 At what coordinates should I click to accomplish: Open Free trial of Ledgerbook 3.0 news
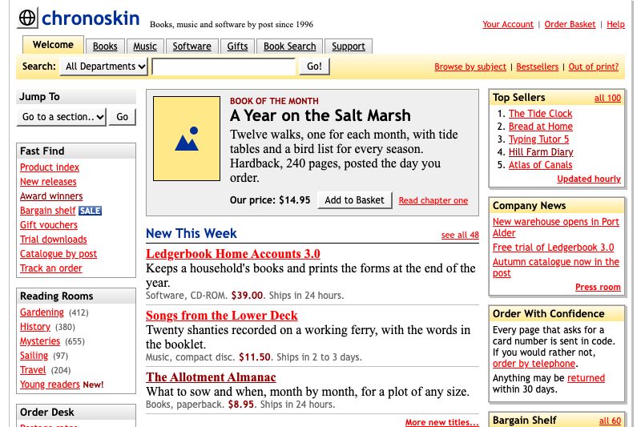click(553, 248)
